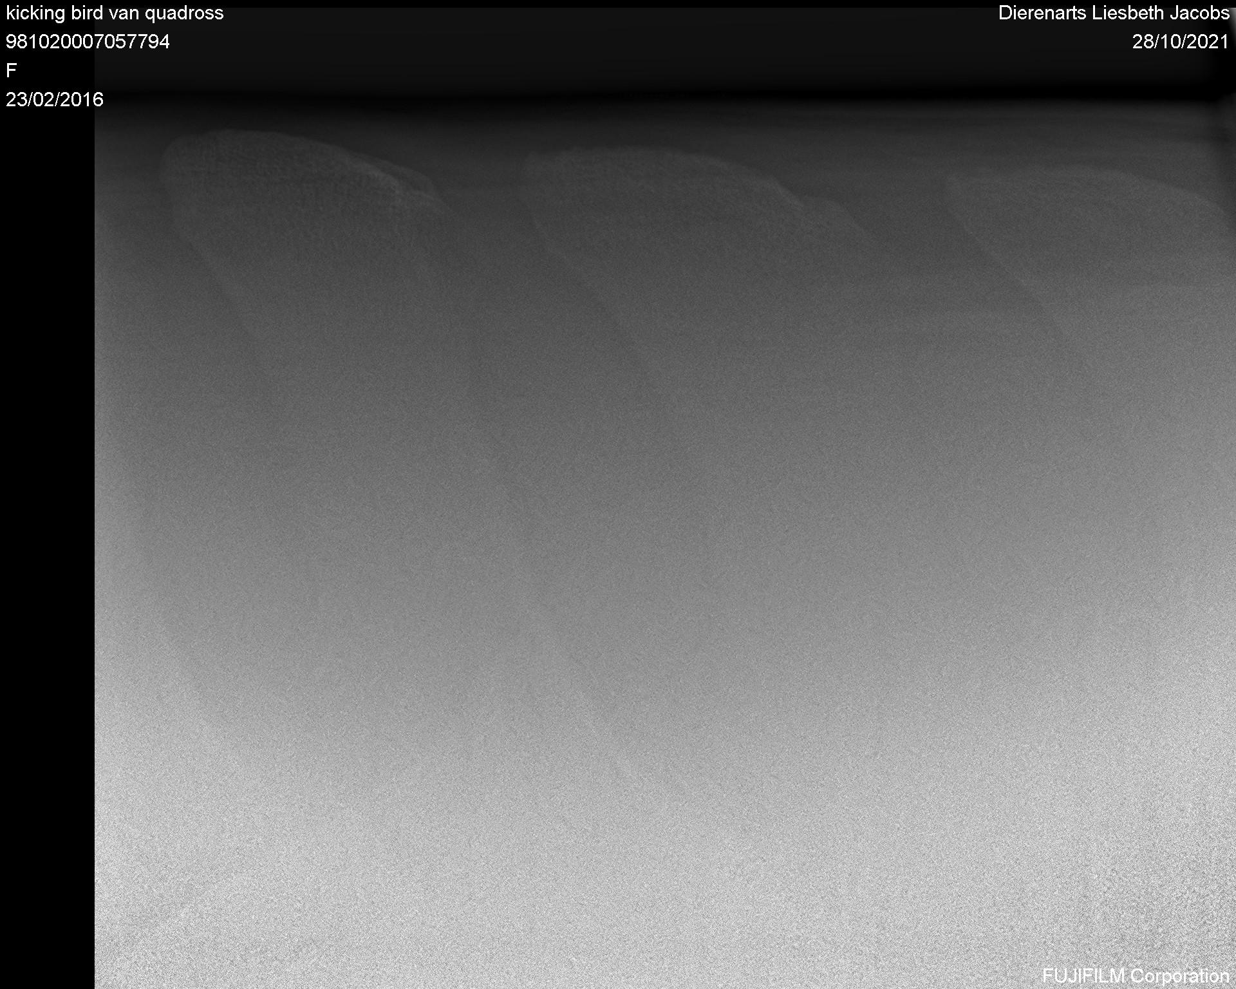Image resolution: width=1236 pixels, height=989 pixels.
Task: Select the sex label 'F'
Action: coord(11,70)
